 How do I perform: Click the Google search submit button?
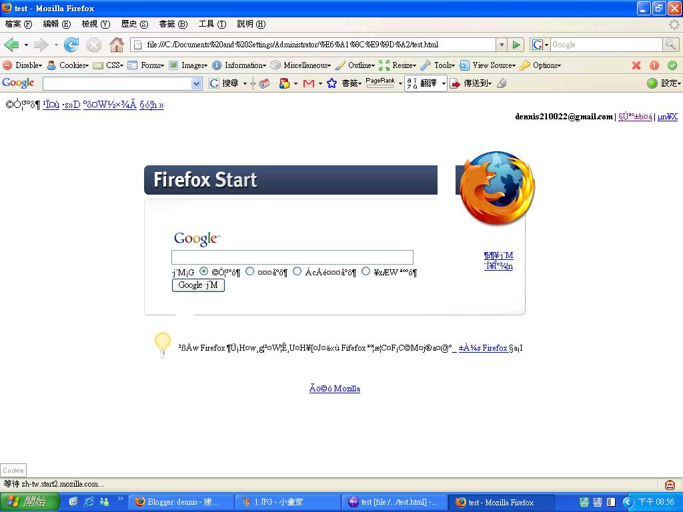click(198, 285)
